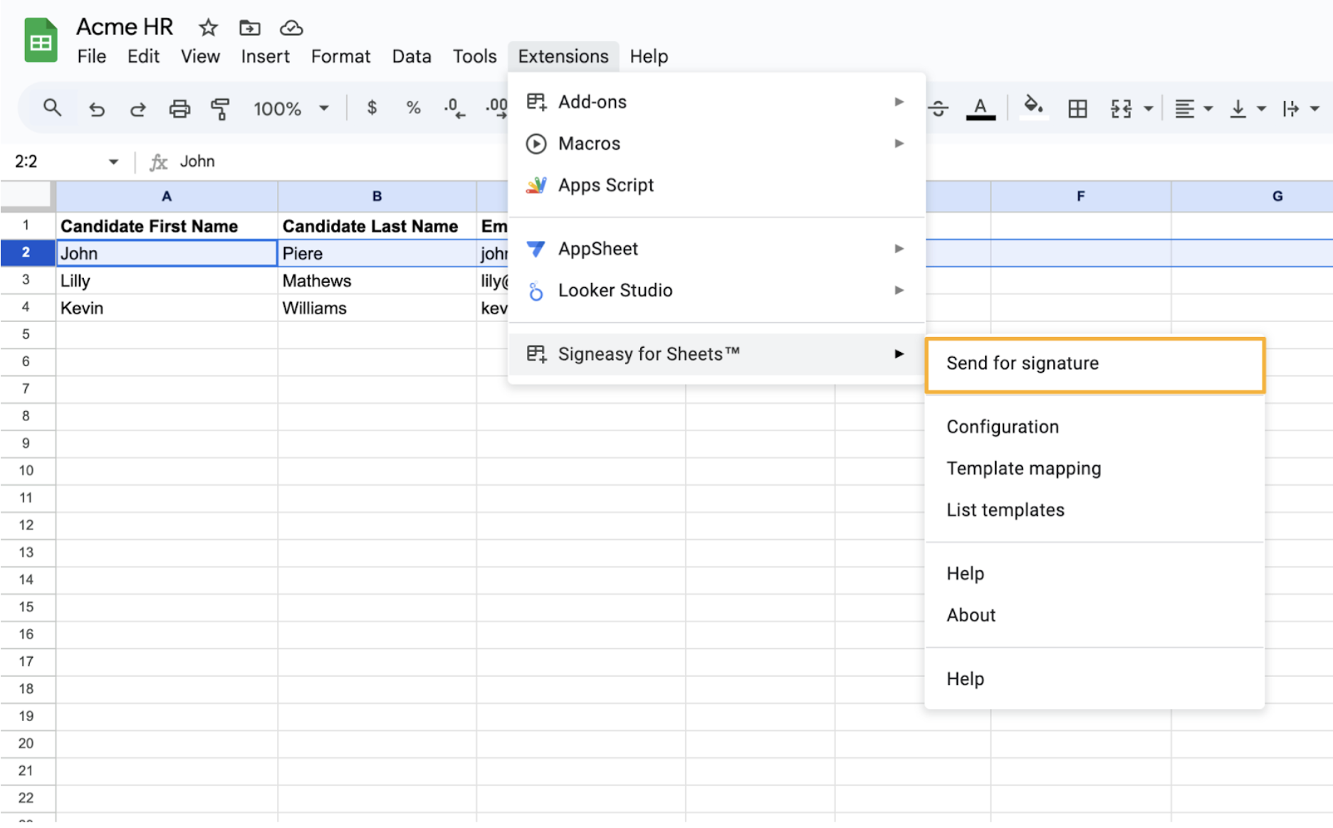Toggle strikethrough formatting
Image resolution: width=1333 pixels, height=828 pixels.
[x=938, y=108]
